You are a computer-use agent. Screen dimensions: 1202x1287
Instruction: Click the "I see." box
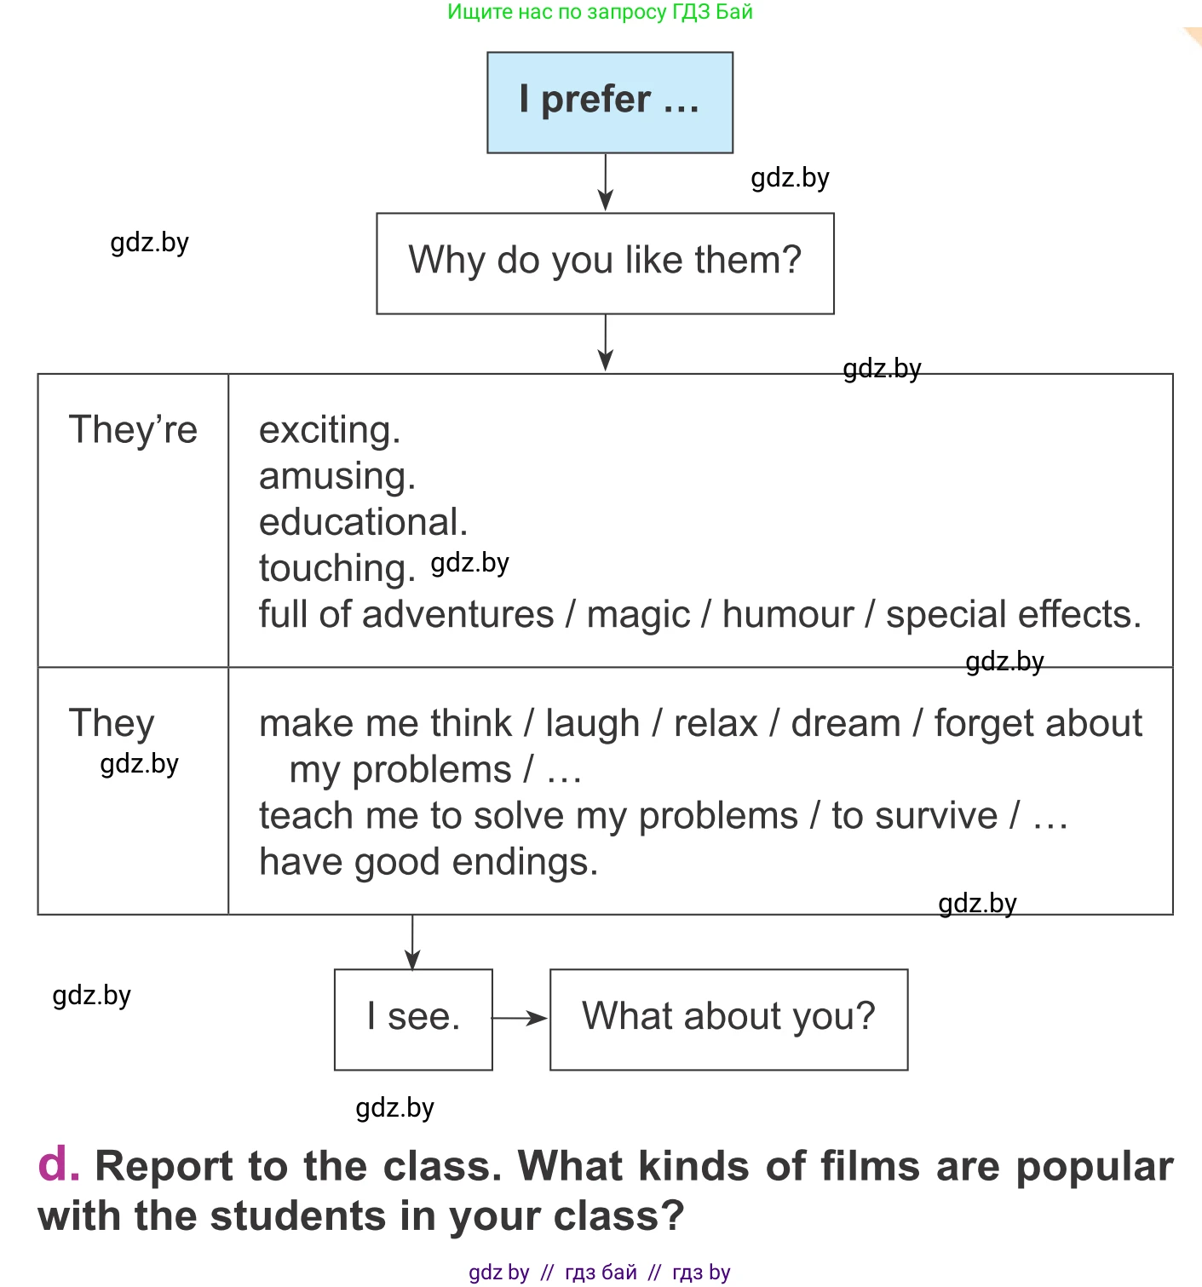click(413, 1019)
